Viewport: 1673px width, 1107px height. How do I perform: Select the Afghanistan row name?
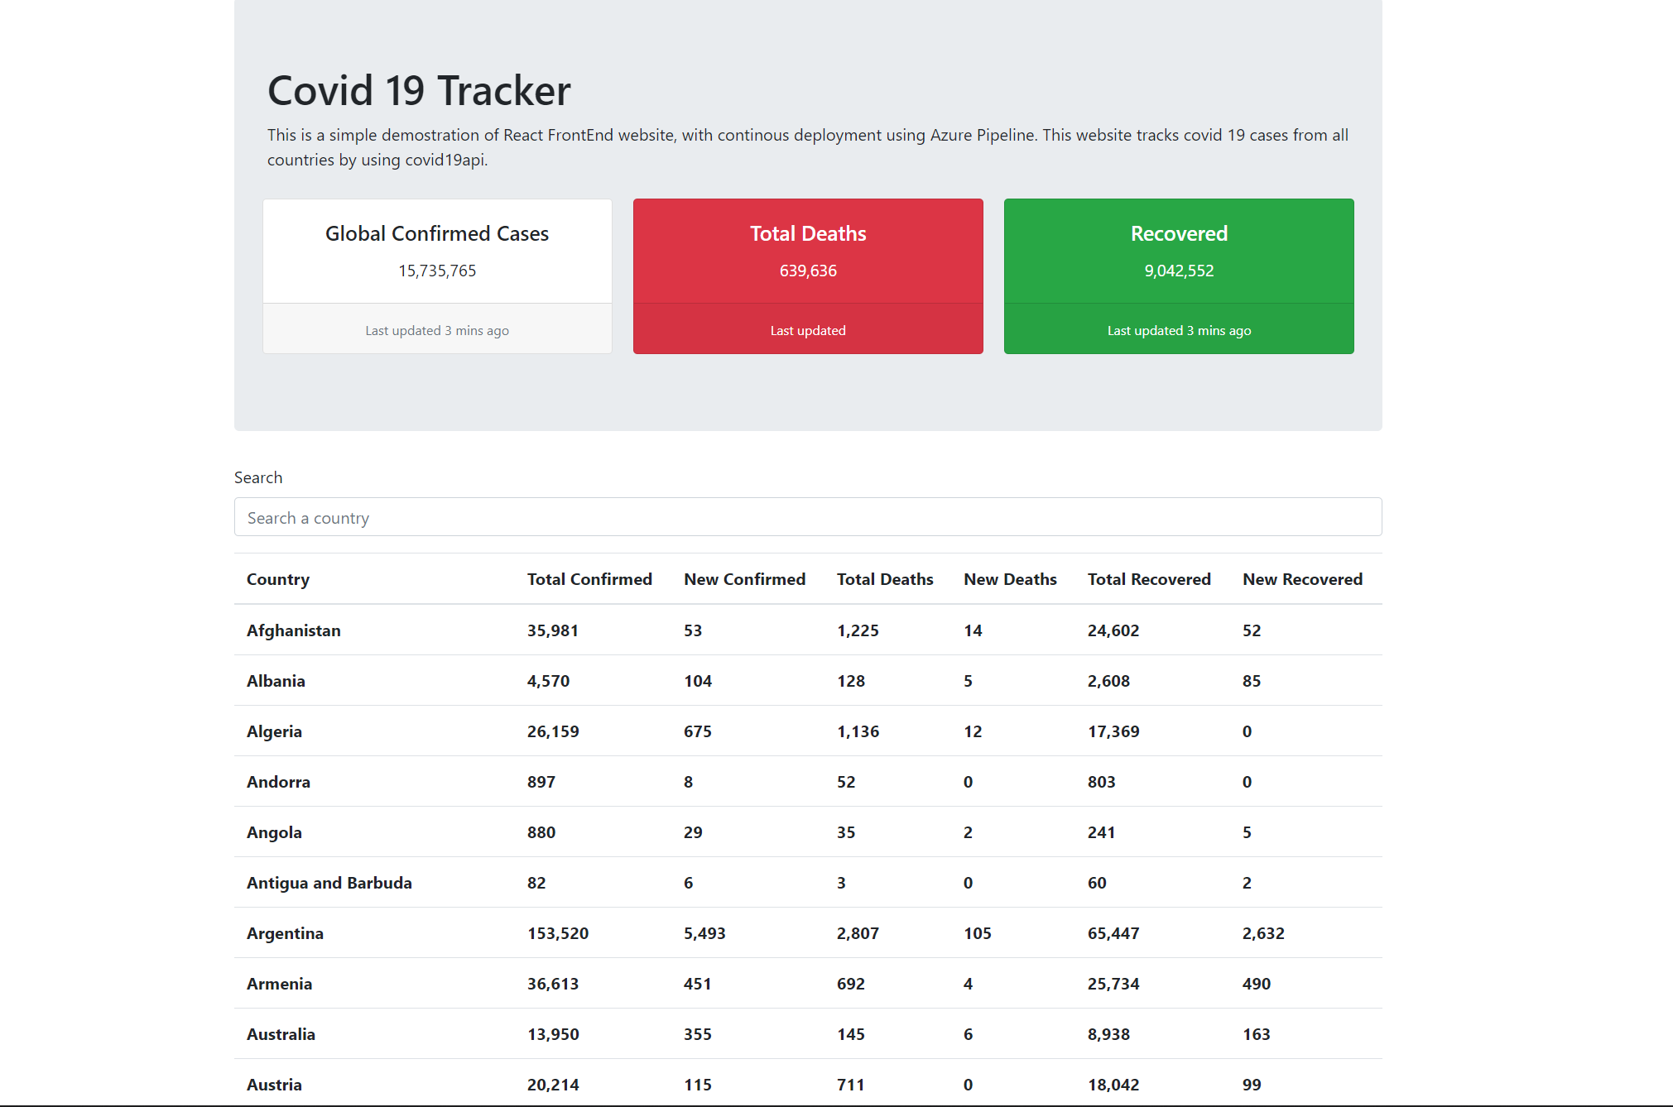(x=293, y=630)
